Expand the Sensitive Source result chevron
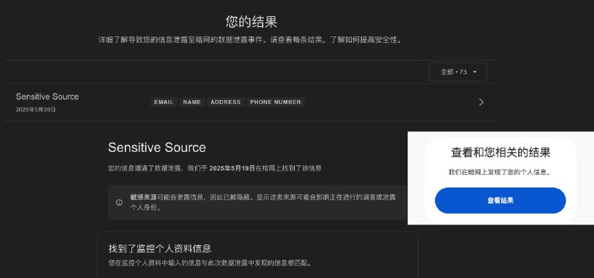The width and height of the screenshot is (594, 278). pyautogui.click(x=481, y=102)
